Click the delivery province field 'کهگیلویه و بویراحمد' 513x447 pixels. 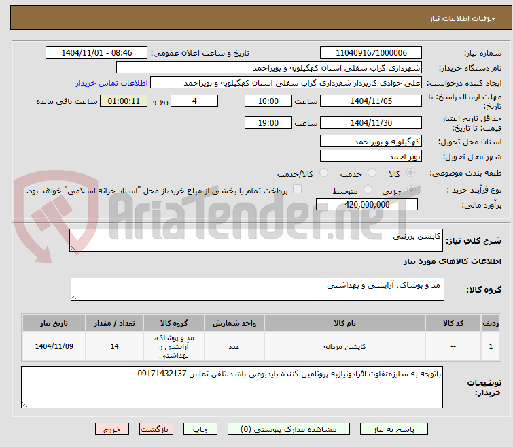point(371,142)
